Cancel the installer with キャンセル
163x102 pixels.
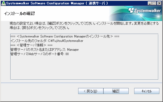tap(147, 91)
